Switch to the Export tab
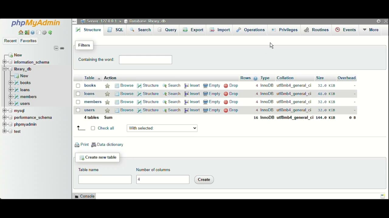 coord(193,30)
